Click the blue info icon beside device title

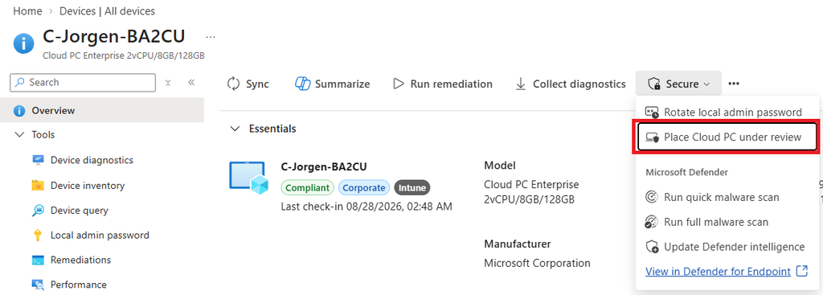(x=23, y=43)
